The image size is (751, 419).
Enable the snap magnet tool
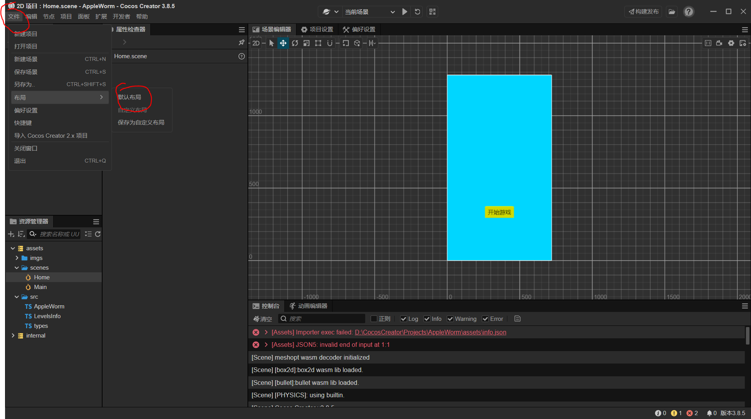[x=330, y=43]
